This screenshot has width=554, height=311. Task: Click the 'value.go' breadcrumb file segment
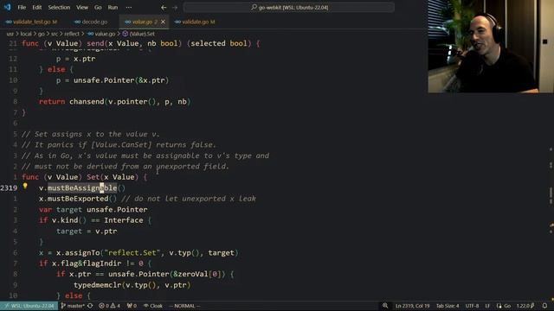click(101, 34)
